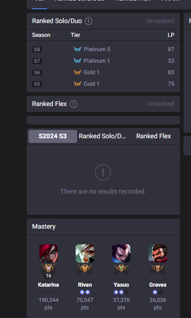Switch to Ranked Flex stats tab
The height and width of the screenshot is (318, 191).
(154, 136)
